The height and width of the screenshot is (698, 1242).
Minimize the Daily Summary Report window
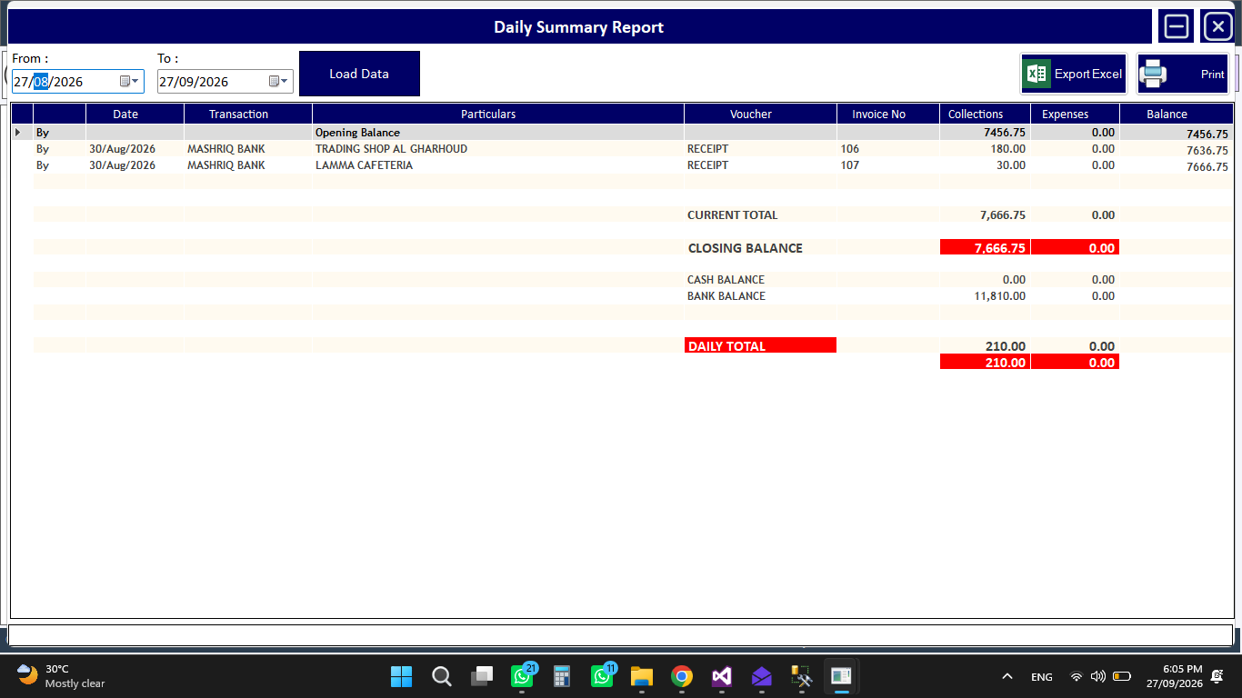pyautogui.click(x=1177, y=26)
